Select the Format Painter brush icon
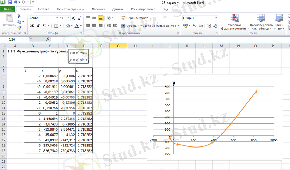 [19, 27]
